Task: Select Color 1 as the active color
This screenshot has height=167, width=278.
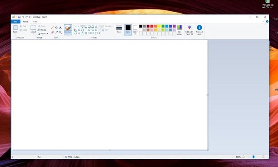Action: click(128, 30)
